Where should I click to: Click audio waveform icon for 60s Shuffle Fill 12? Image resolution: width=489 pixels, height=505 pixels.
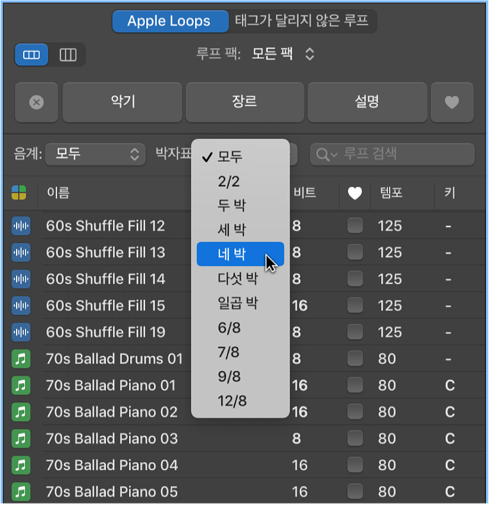[21, 226]
